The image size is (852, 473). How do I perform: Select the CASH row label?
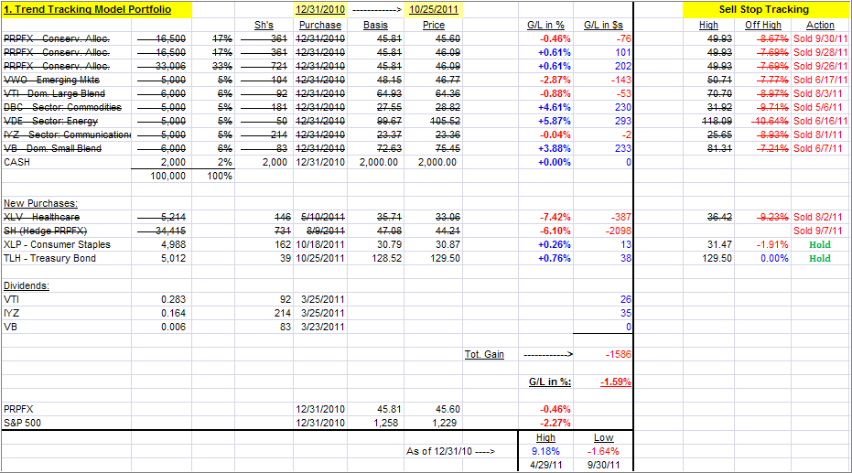click(16, 162)
